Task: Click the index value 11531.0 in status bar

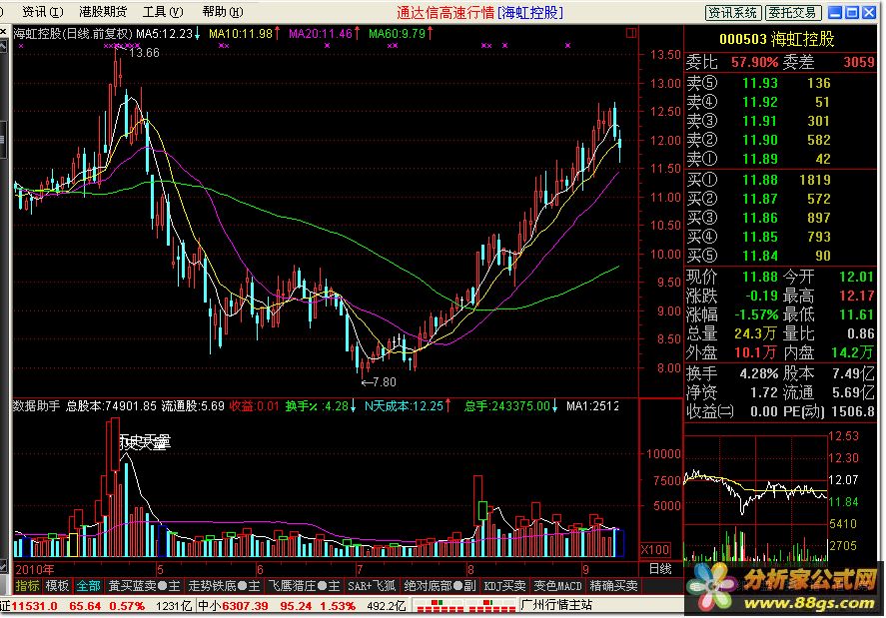Action: click(35, 606)
